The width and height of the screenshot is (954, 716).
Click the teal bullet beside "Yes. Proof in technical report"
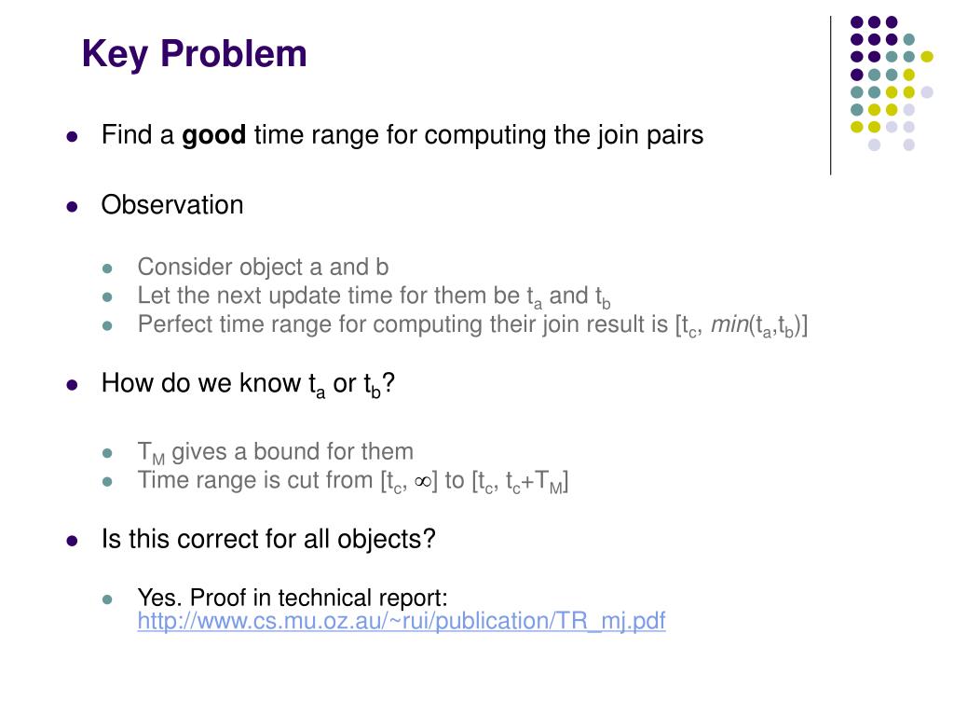[108, 599]
